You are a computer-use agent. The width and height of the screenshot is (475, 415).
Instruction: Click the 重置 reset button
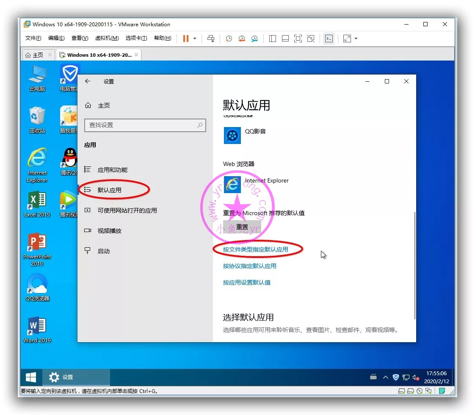coord(242,227)
